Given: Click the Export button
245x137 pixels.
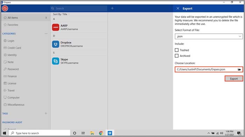Looking at the screenshot, I should pos(234,79).
